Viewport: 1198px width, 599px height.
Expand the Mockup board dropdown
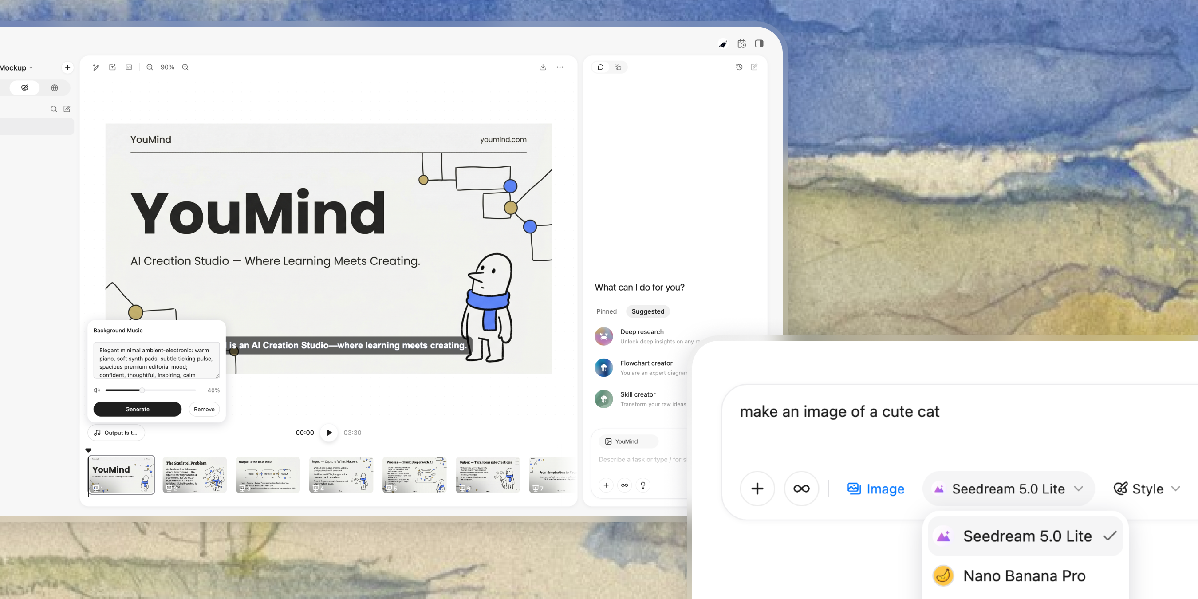click(x=16, y=67)
